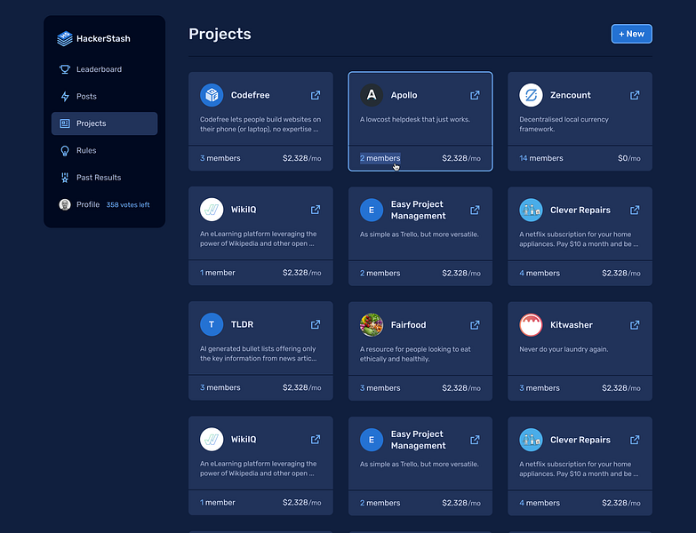
Task: Click the Profile avatar photo
Action: [x=65, y=204]
